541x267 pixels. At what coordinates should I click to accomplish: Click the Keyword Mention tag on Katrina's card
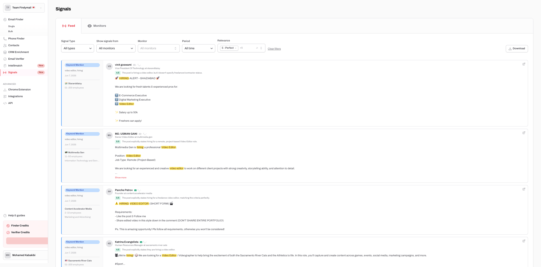point(82,242)
